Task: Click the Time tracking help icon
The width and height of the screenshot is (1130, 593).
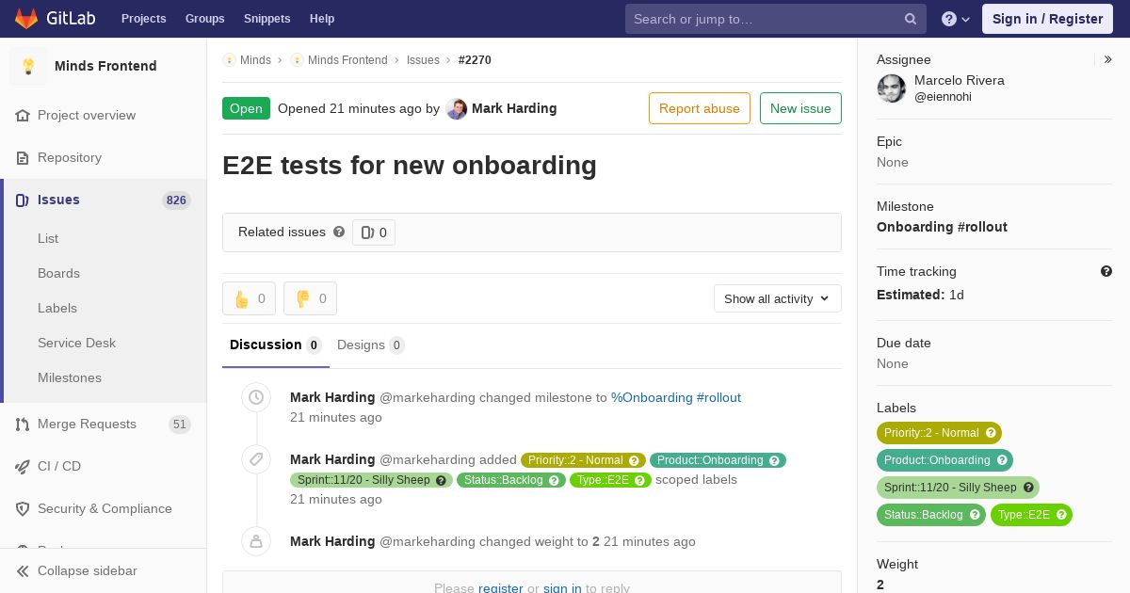Action: (x=1106, y=271)
